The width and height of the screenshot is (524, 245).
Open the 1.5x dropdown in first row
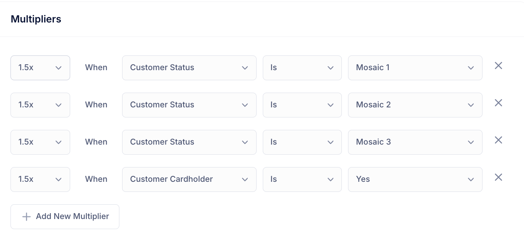(x=40, y=68)
